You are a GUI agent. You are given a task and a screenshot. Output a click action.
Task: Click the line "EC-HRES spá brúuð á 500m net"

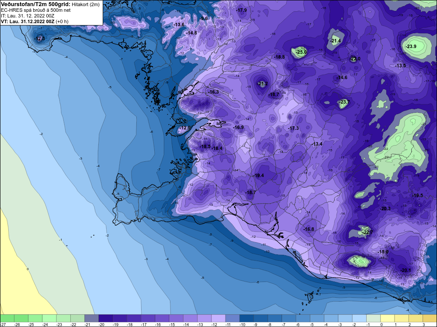coord(36,10)
